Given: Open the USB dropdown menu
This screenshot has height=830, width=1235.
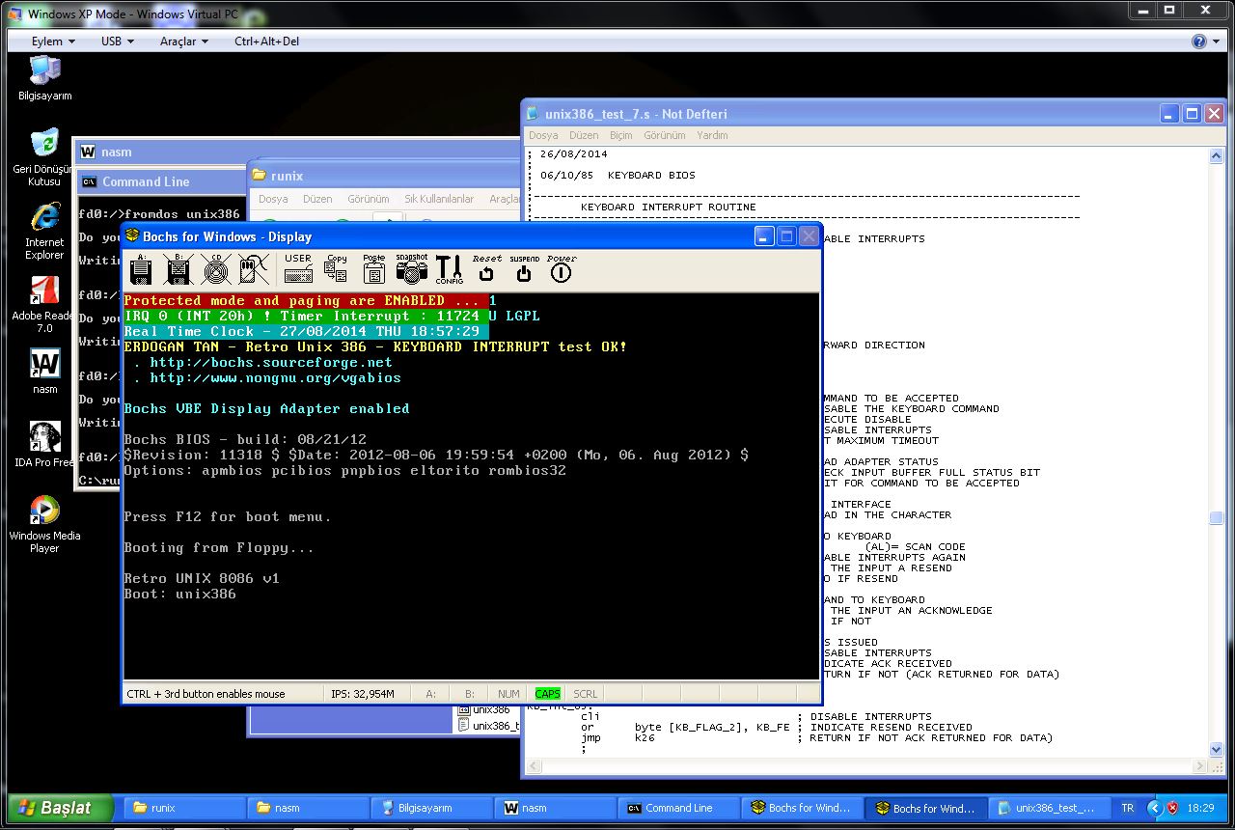Looking at the screenshot, I should [x=117, y=41].
